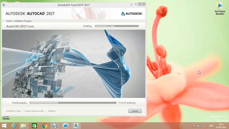Image resolution: width=229 pixels, height=129 pixels.
Task: Click the volume tray icon
Action: pos(206,126)
